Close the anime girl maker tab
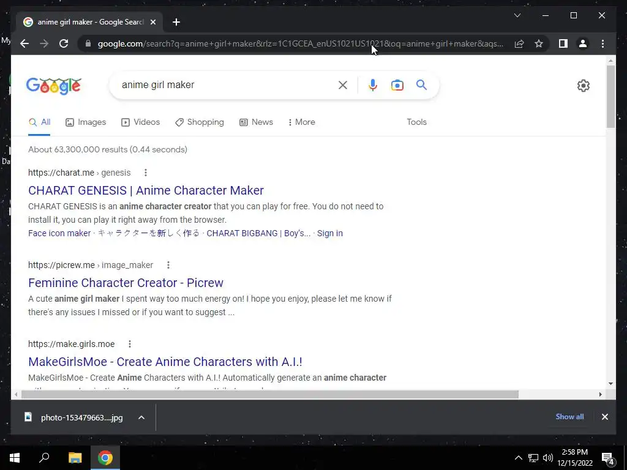The height and width of the screenshot is (470, 627). click(152, 22)
